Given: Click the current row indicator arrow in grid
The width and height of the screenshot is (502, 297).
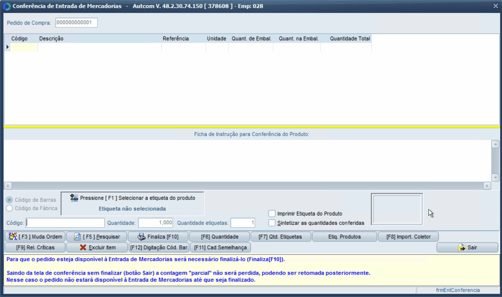Looking at the screenshot, I should tap(7, 47).
